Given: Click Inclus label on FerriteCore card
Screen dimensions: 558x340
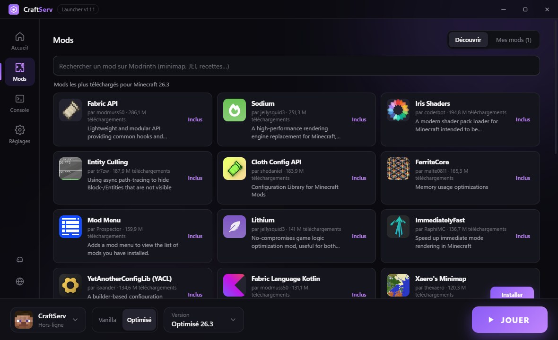Looking at the screenshot, I should pos(523,178).
